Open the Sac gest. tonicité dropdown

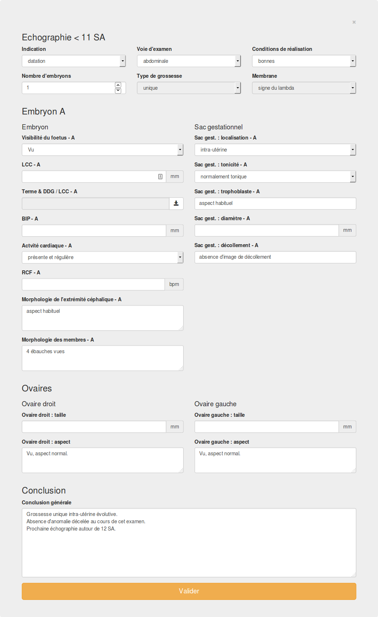tap(275, 177)
